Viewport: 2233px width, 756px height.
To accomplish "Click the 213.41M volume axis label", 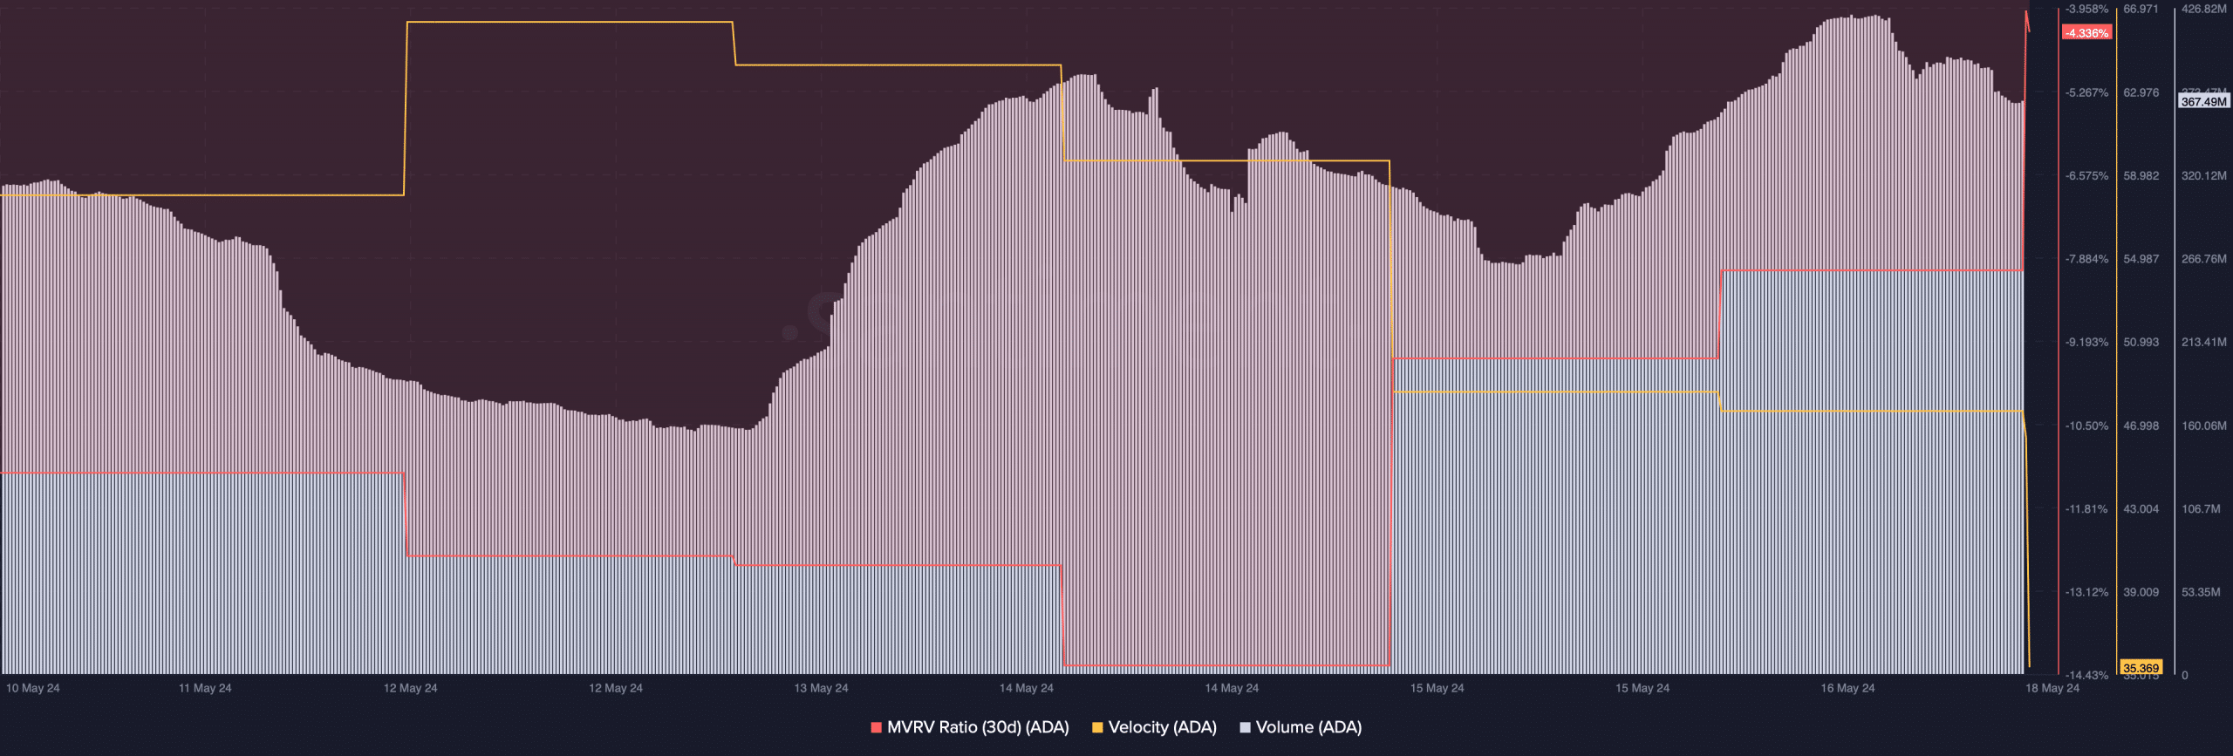I will pos(2204,342).
